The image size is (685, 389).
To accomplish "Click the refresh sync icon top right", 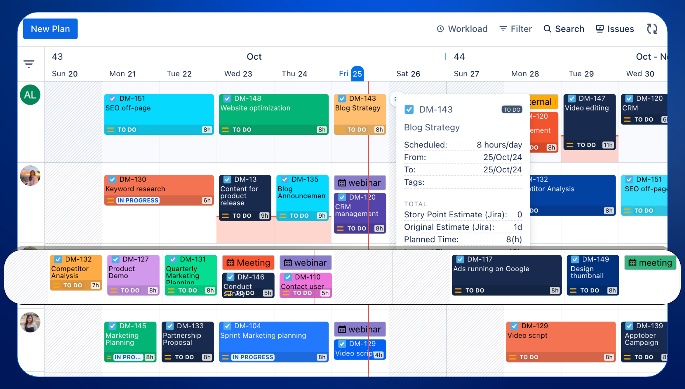I will pos(652,28).
